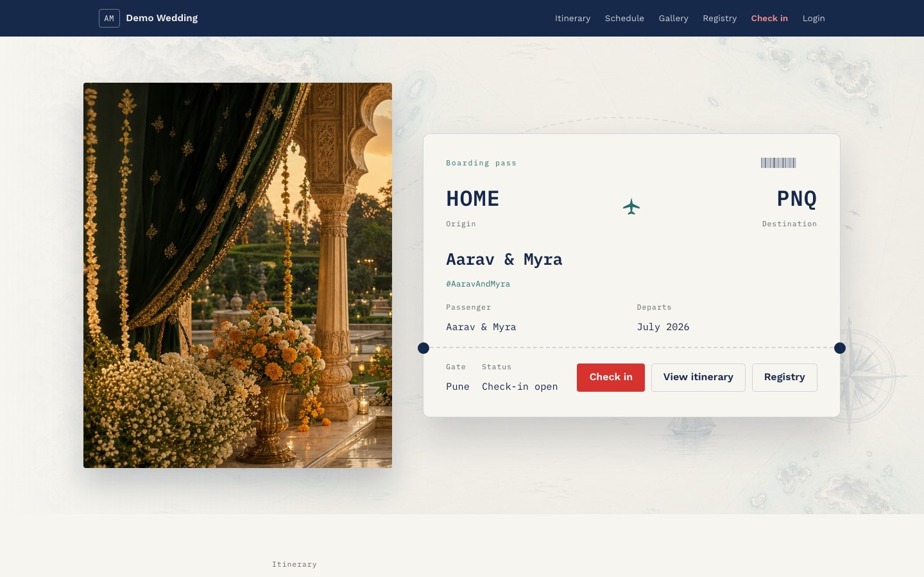
Task: Click the Check in nav link
Action: click(x=769, y=18)
